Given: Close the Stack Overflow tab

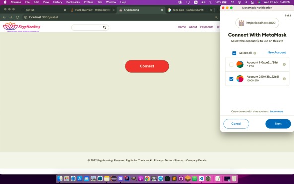Looking at the screenshot, I should (113, 10).
